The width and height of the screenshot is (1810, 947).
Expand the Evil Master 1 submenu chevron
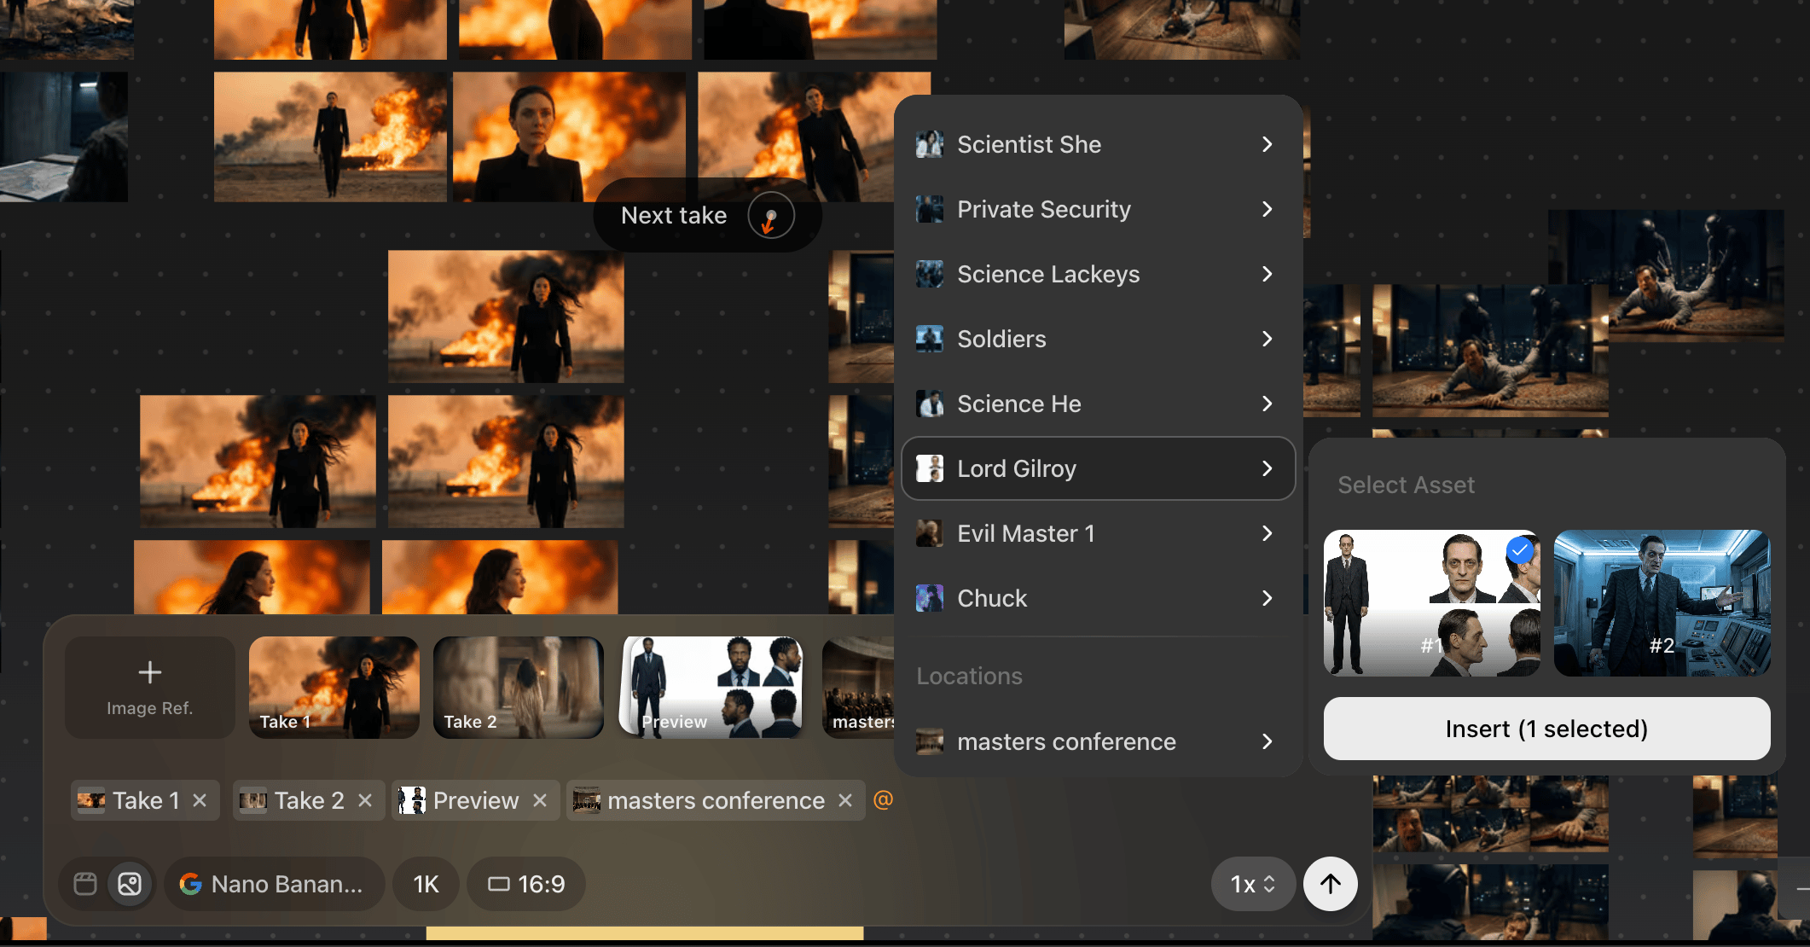click(x=1268, y=534)
